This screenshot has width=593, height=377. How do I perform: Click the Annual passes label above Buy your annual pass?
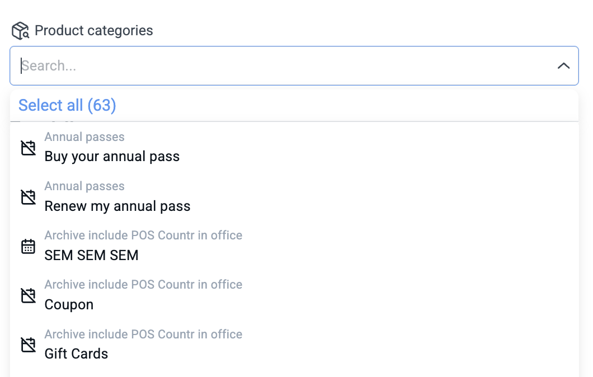(x=84, y=137)
